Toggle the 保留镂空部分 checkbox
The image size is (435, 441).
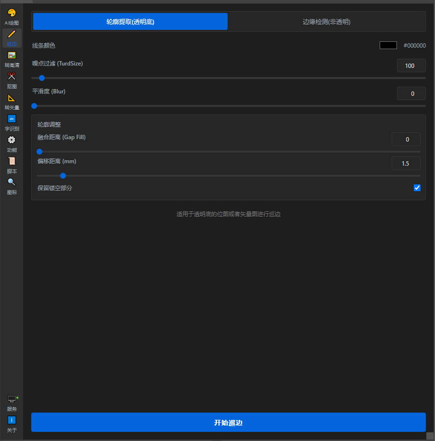coord(417,188)
